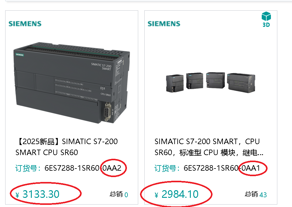292x207 pixels.
Task: Select order number 6ES7288-1SR60-0AA1
Action: (222, 168)
